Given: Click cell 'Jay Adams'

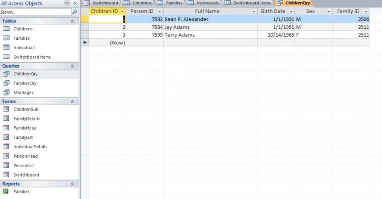Looking at the screenshot, I should click(210, 27).
